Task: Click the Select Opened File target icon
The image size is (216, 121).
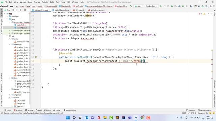Action: (13, 10)
